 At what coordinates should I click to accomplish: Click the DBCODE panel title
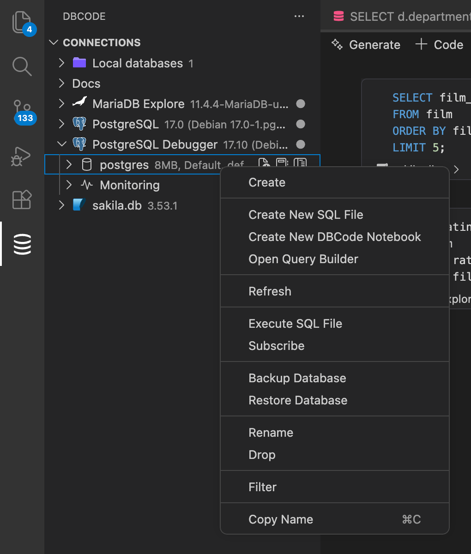coord(84,17)
